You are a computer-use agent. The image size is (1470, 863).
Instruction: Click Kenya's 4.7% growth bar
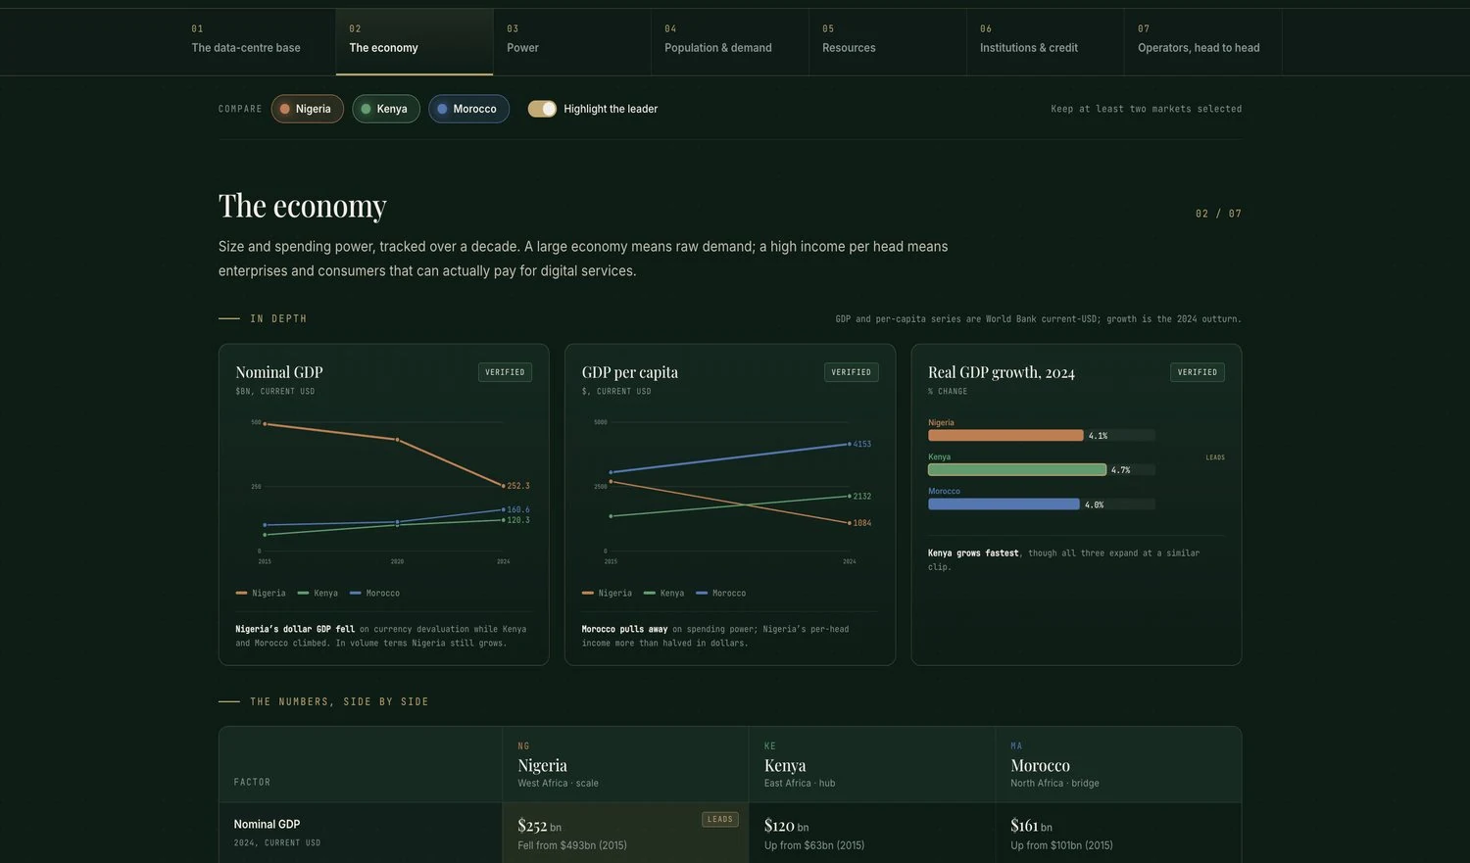[1017, 470]
